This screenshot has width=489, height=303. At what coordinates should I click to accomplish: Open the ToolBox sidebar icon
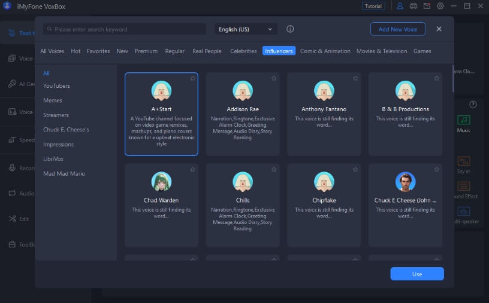12,244
